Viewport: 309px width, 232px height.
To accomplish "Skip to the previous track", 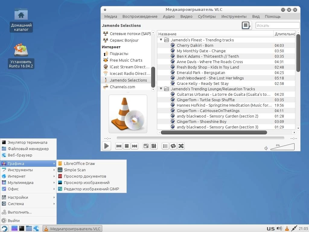I will pos(119,146).
